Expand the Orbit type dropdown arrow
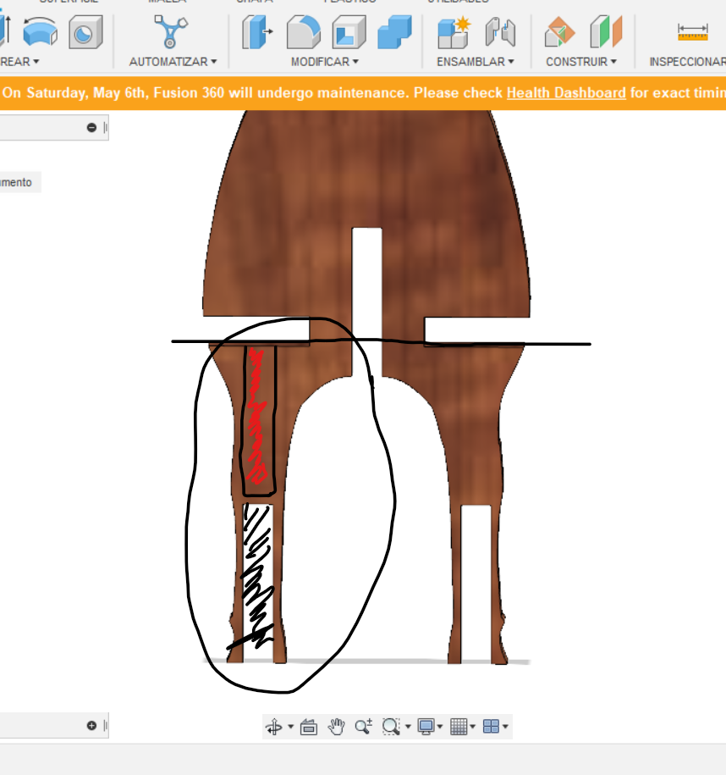The width and height of the screenshot is (726, 775). pyautogui.click(x=290, y=727)
